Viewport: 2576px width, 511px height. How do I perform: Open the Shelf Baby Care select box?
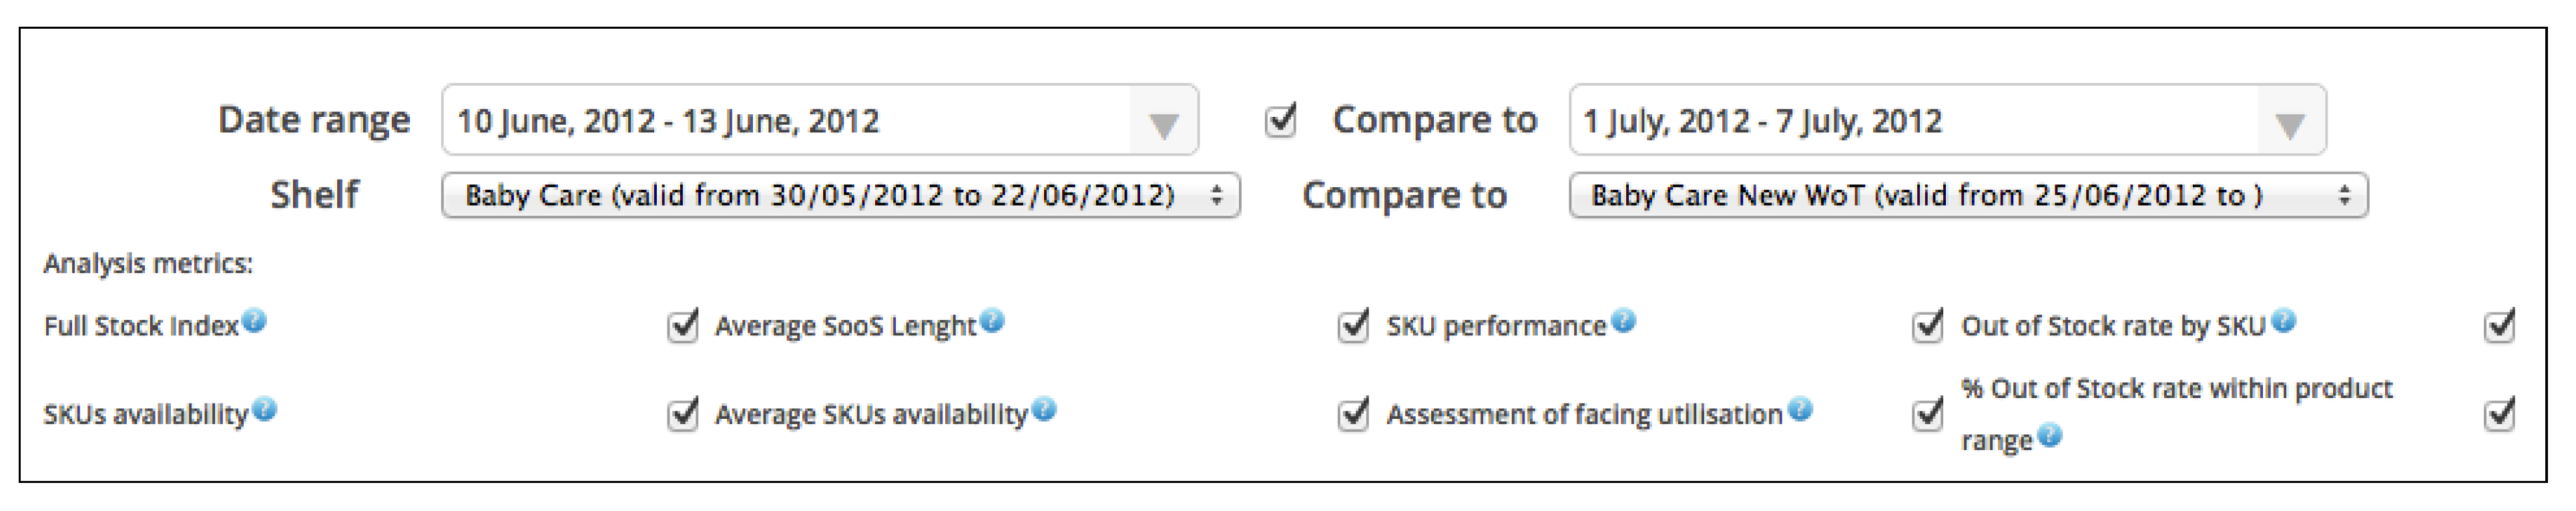[x=840, y=195]
